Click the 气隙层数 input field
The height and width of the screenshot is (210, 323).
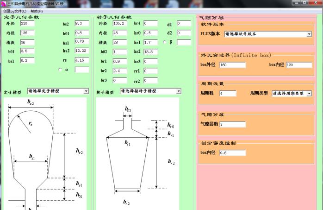[x=232, y=124]
